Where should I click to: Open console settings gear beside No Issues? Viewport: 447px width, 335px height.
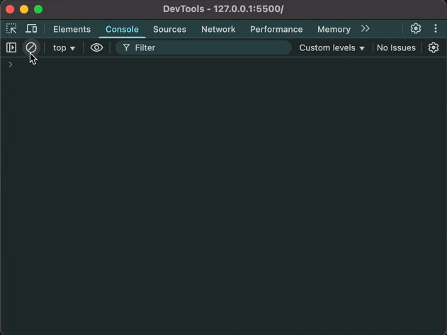tap(434, 47)
